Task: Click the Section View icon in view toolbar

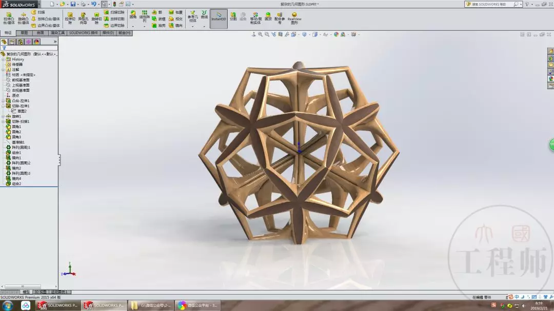Action: click(280, 34)
